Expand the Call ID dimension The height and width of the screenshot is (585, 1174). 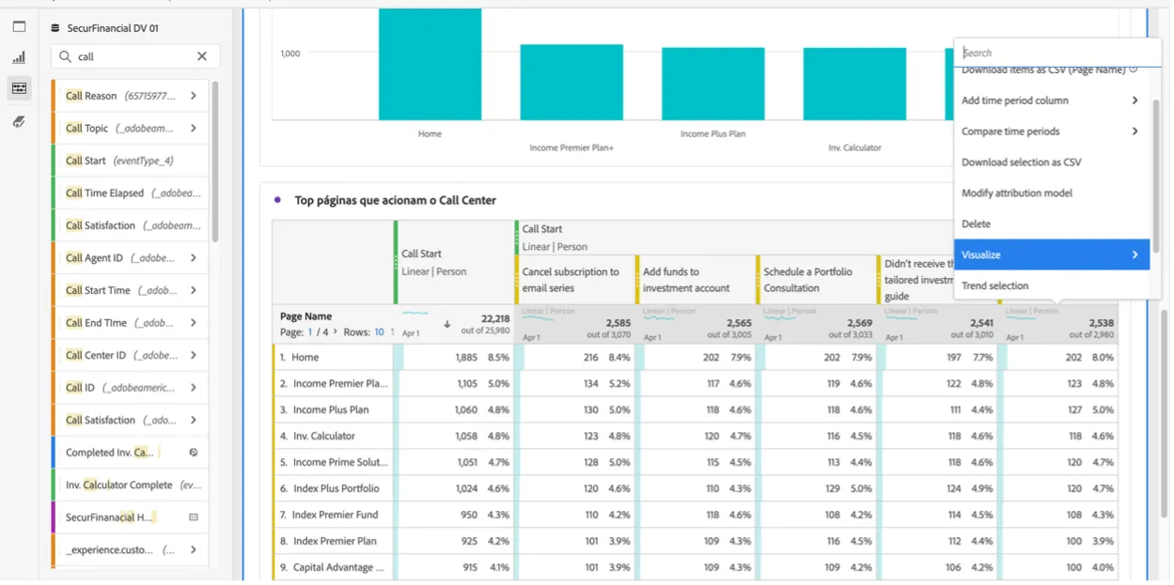pos(194,388)
